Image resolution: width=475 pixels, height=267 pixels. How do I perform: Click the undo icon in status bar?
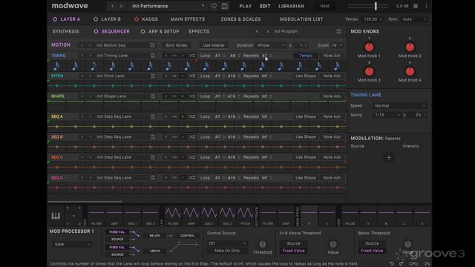pyautogui.click(x=392, y=264)
